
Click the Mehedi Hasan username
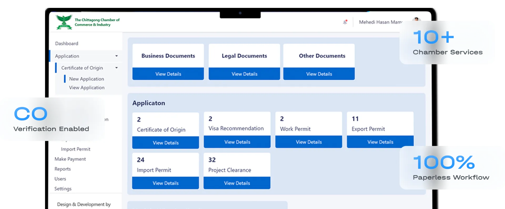tap(380, 22)
